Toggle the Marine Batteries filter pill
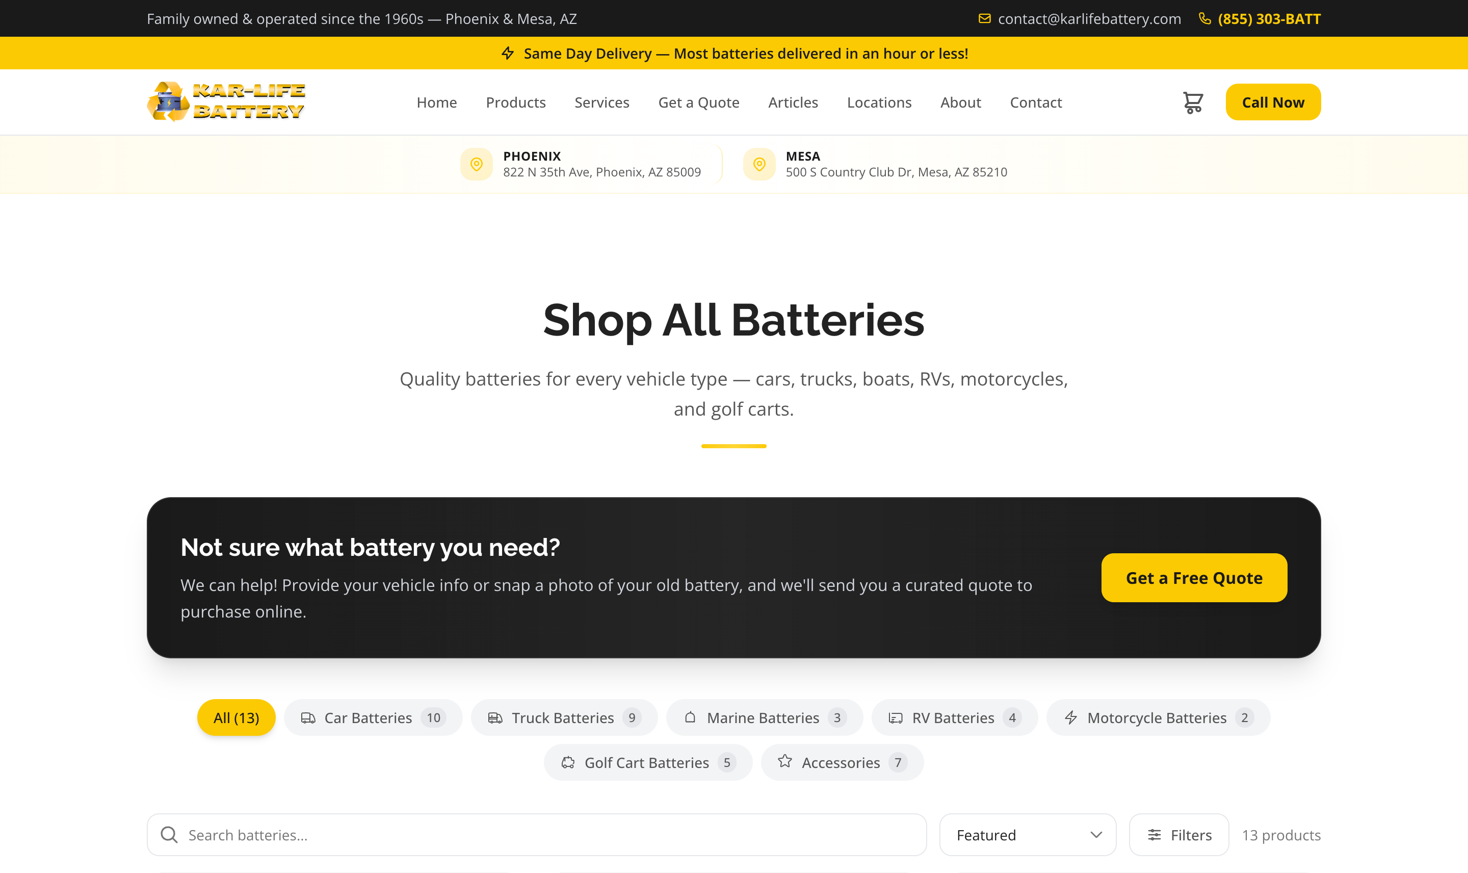This screenshot has width=1468, height=873. (764, 717)
